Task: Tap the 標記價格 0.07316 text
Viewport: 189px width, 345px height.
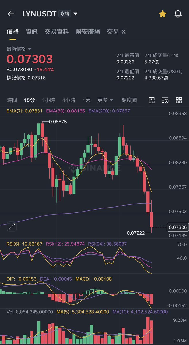Action: [x=26, y=78]
